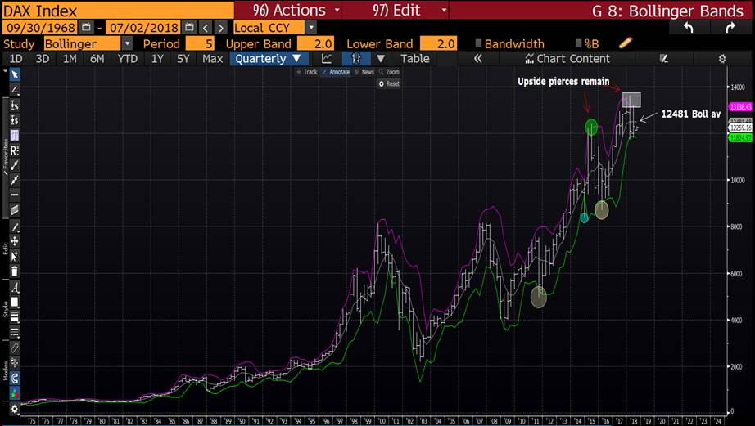Expand the chart type dropdown arrow

click(381, 59)
